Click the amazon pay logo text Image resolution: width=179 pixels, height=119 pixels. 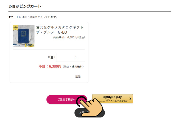[x=112, y=97]
